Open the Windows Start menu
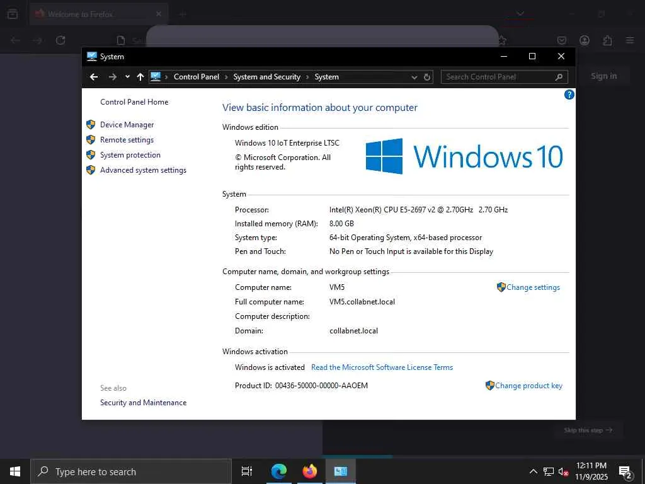This screenshot has height=484, width=645. 15,471
